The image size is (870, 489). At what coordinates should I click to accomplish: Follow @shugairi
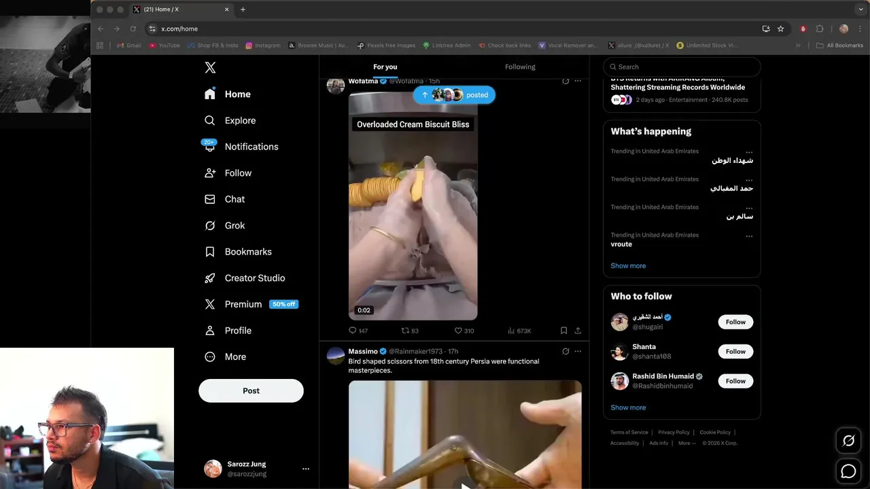tap(735, 322)
